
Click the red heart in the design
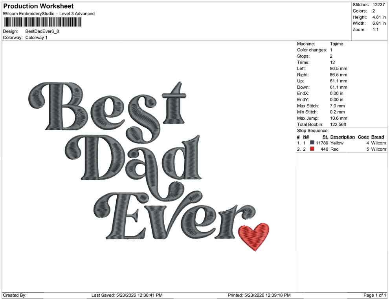[x=253, y=237]
